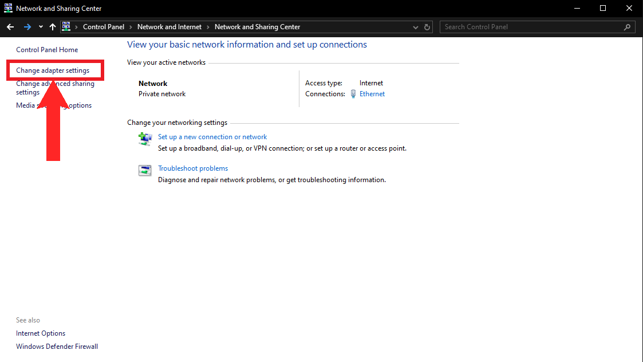
Task: Go back using the Back arrow
Action: [x=10, y=27]
